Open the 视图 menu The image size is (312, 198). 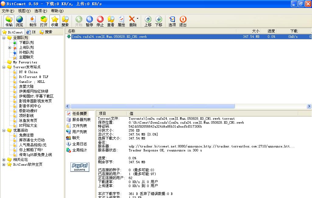tap(24, 11)
